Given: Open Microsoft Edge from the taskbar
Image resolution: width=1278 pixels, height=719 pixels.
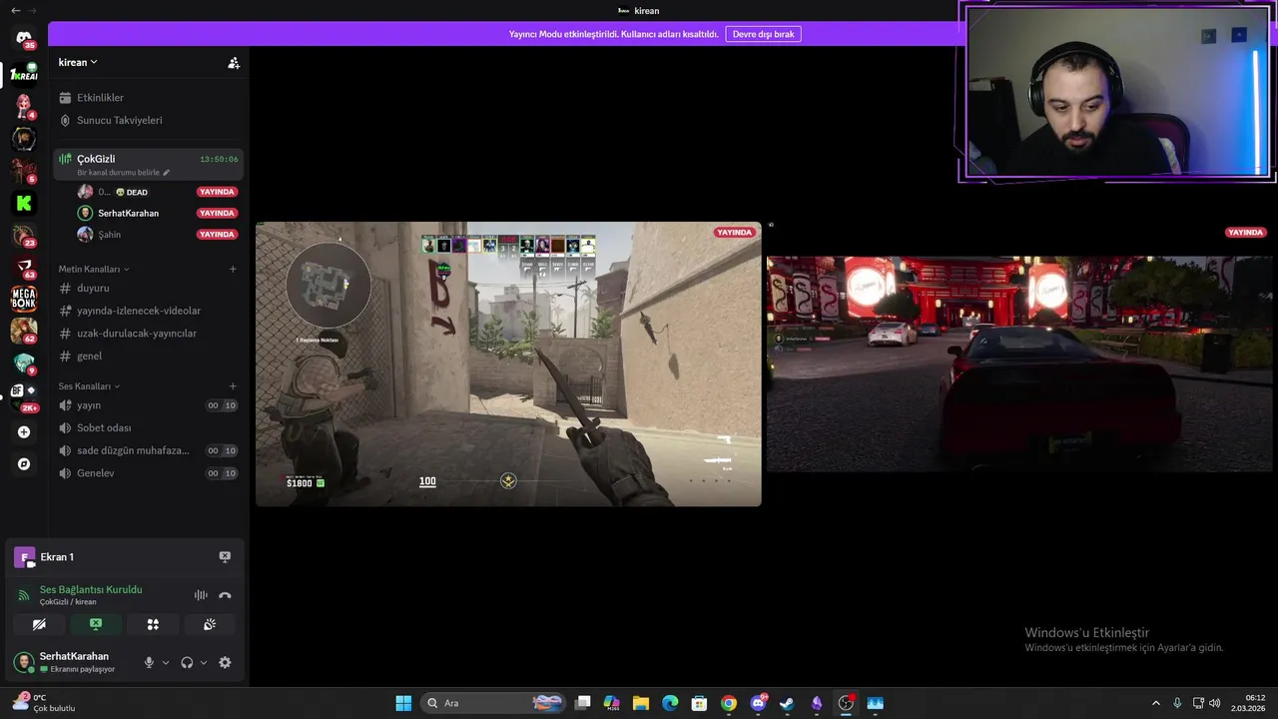Looking at the screenshot, I should [670, 703].
